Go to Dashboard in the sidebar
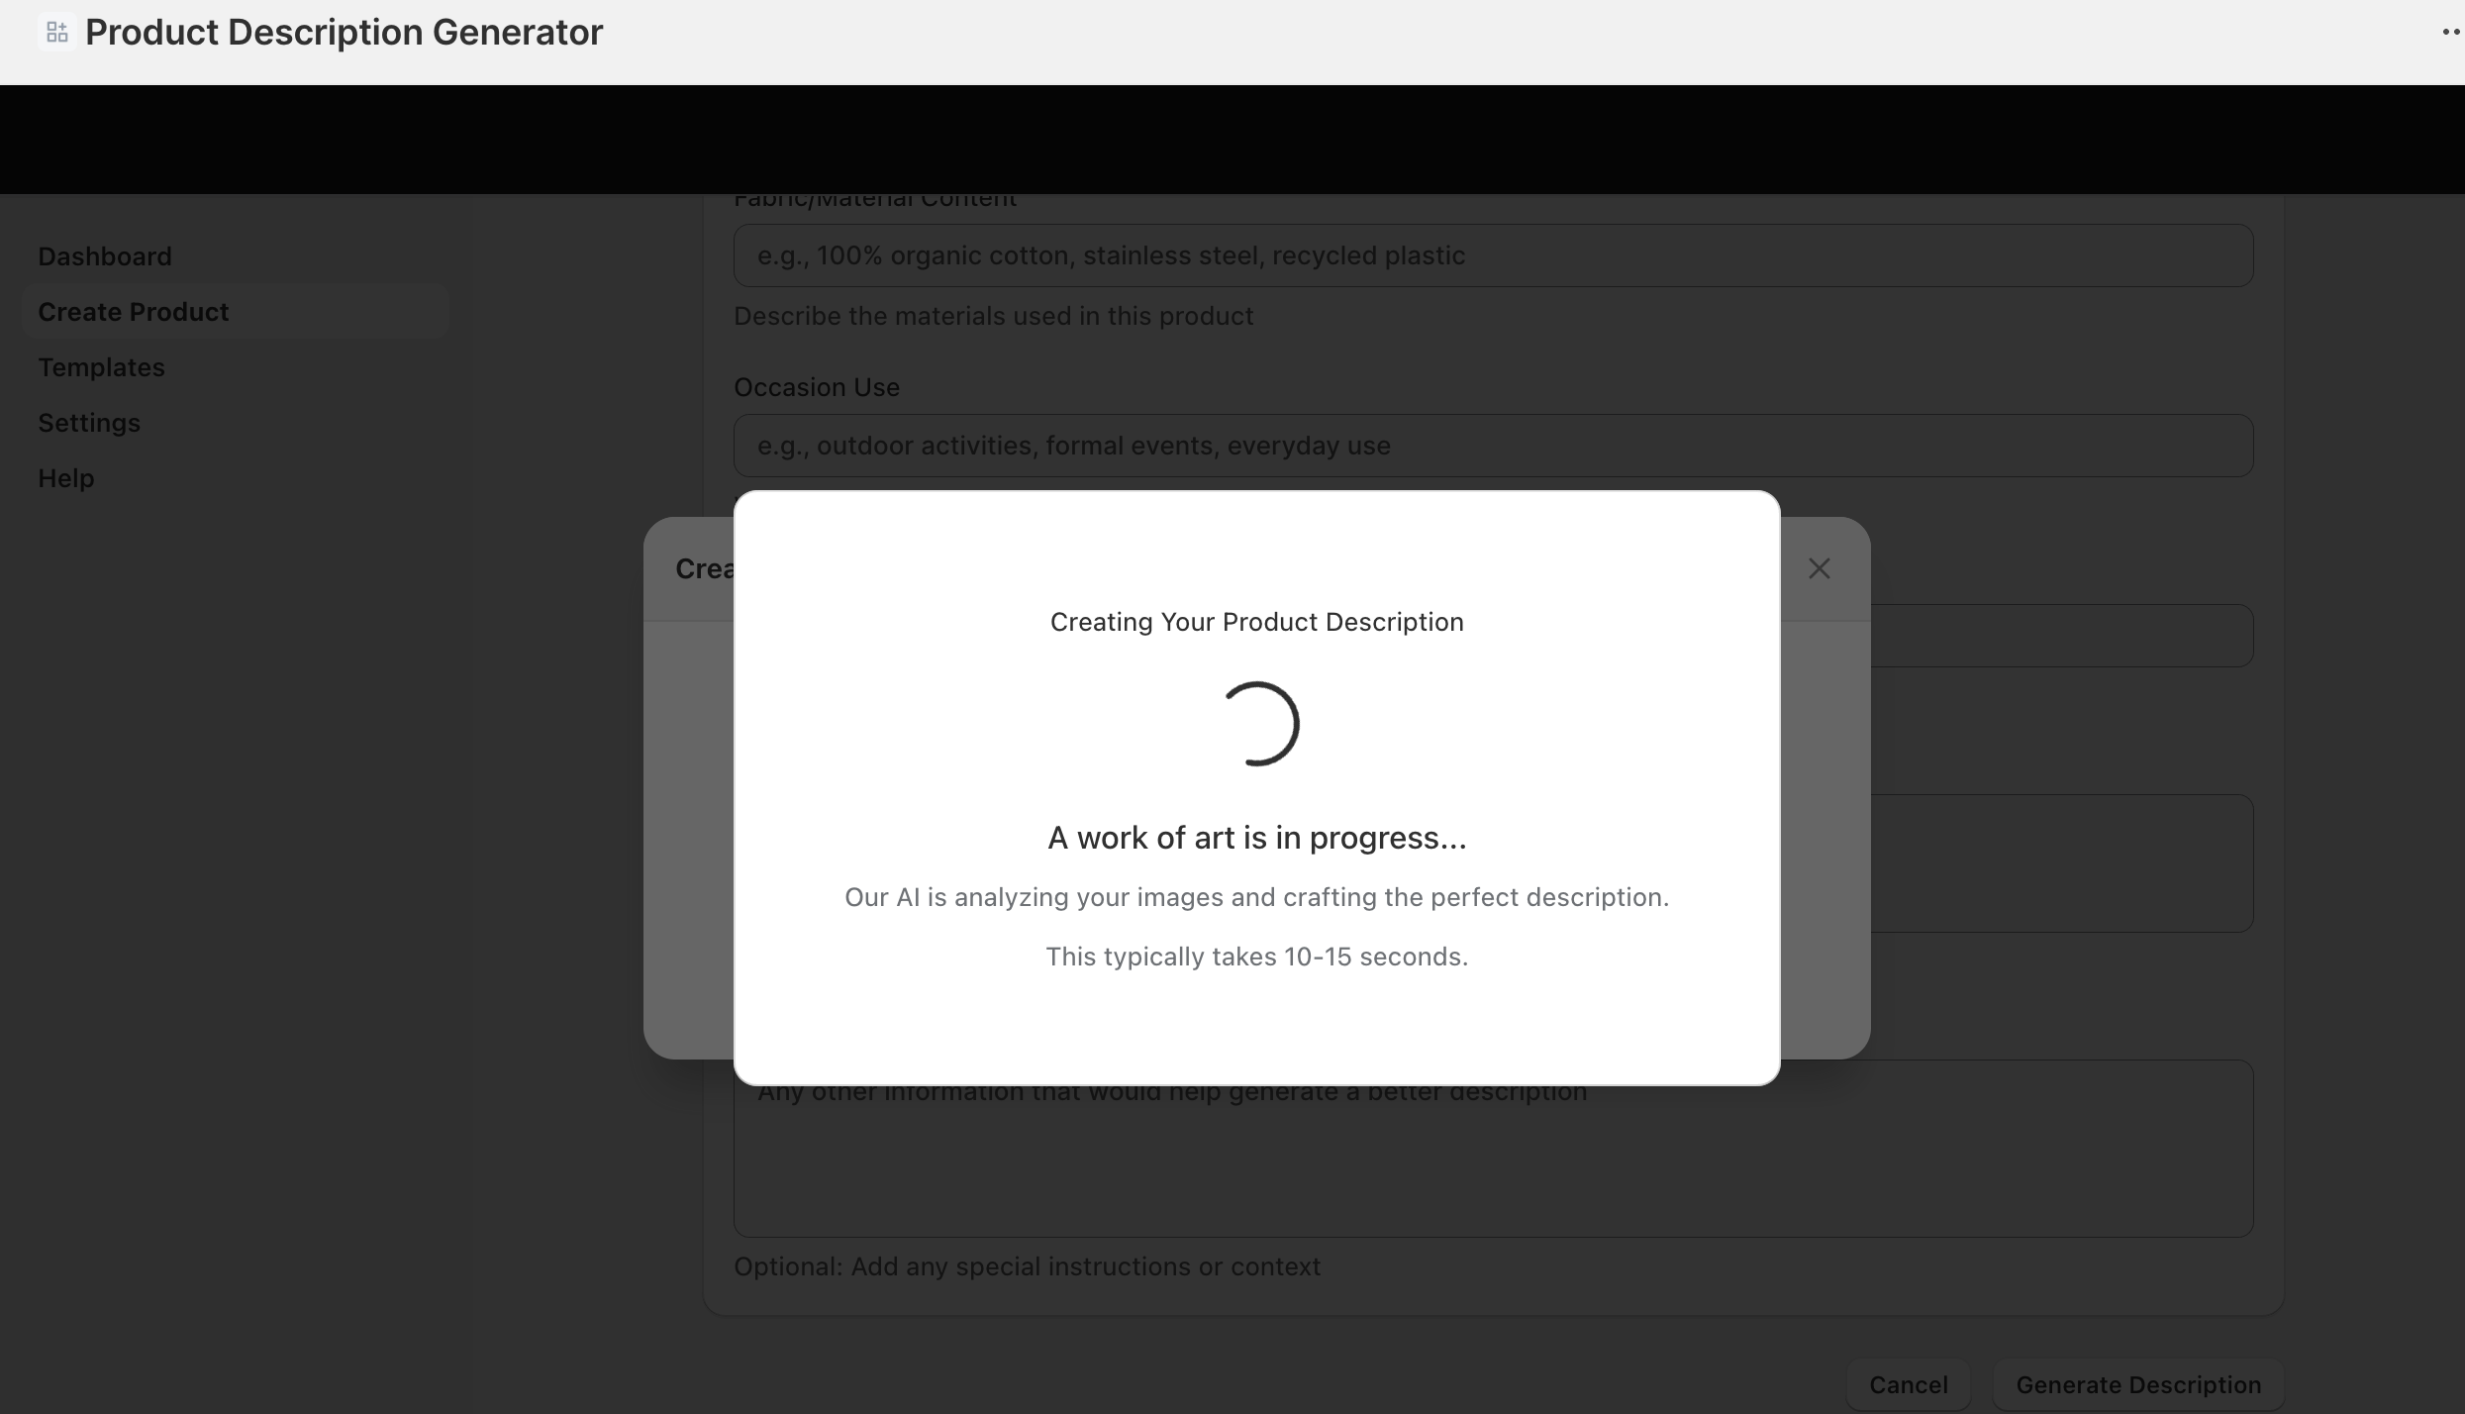 point(105,256)
